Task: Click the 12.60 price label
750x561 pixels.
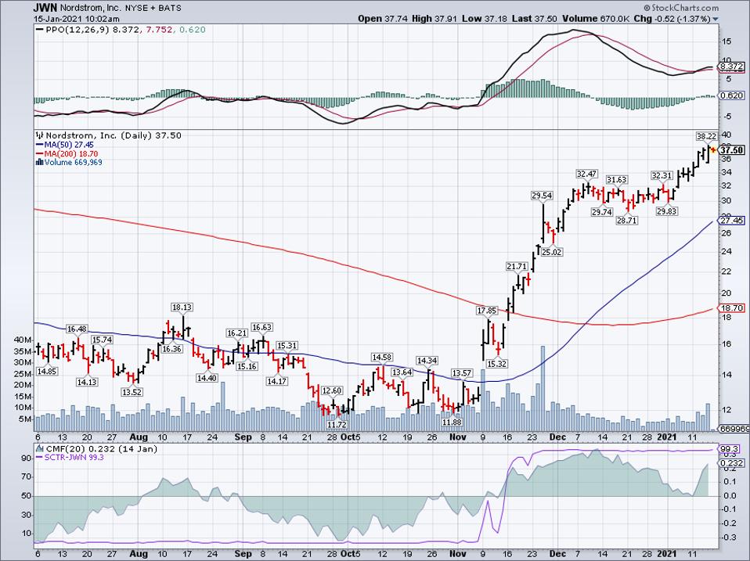Action: [x=332, y=390]
